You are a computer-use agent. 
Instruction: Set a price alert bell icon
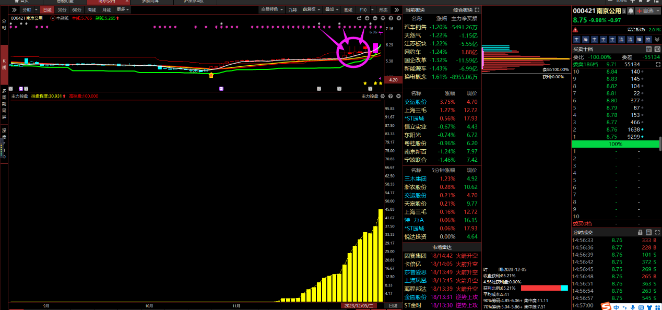(631, 10)
